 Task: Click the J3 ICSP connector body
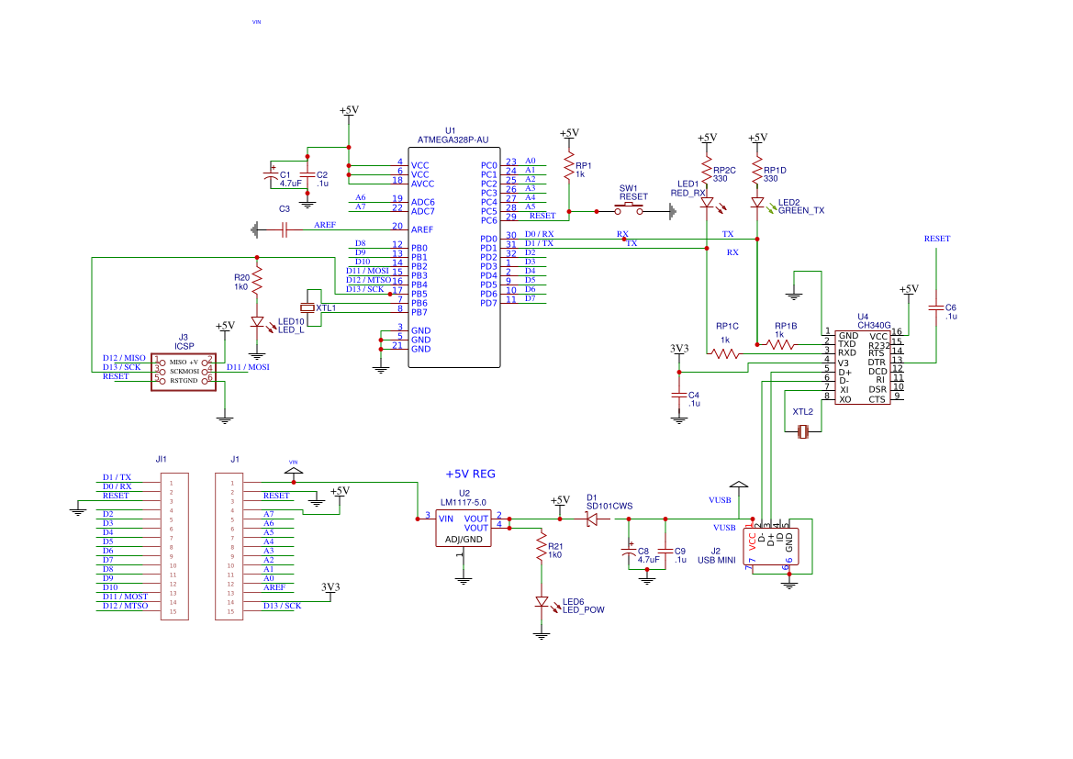click(184, 373)
